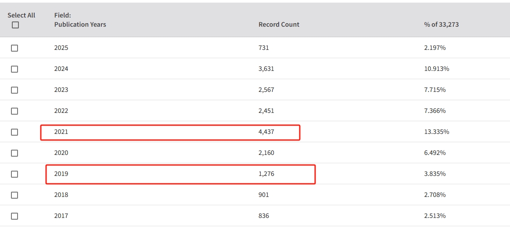Enable the checkbox next to 2021

tap(14, 132)
